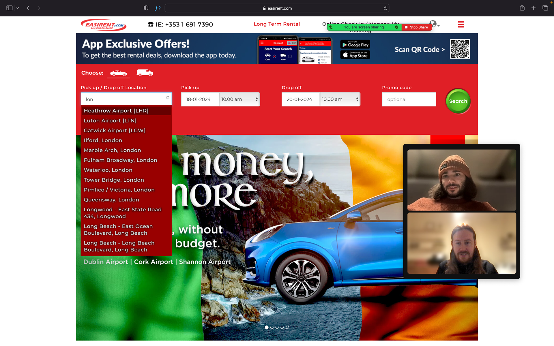Select Gatwick Airport [LGW] suggestion
Image resolution: width=554 pixels, height=346 pixels.
(126, 130)
